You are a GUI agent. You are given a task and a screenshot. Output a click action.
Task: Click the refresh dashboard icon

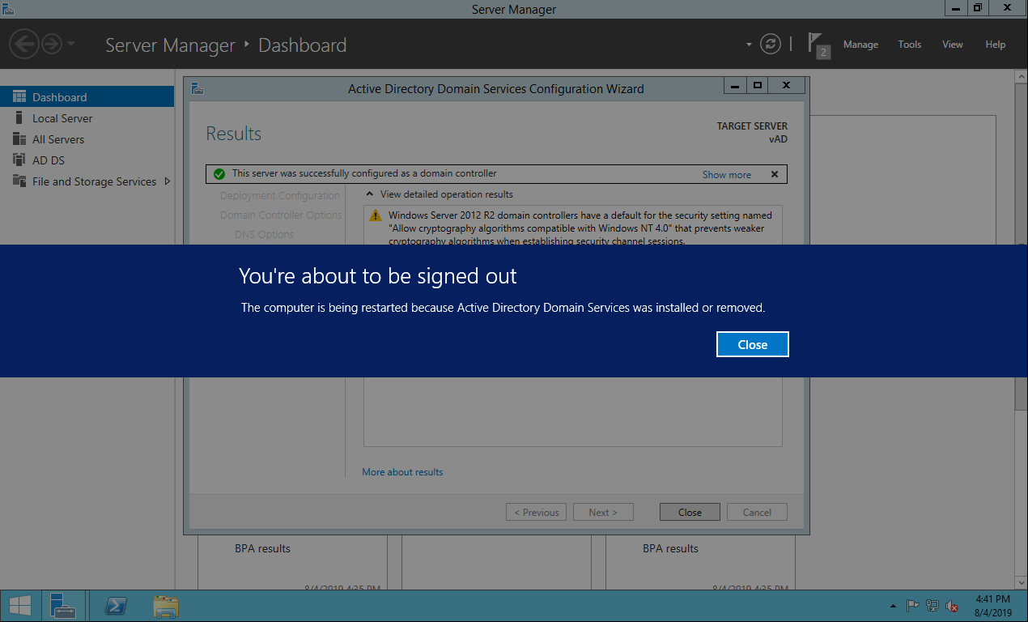(771, 45)
